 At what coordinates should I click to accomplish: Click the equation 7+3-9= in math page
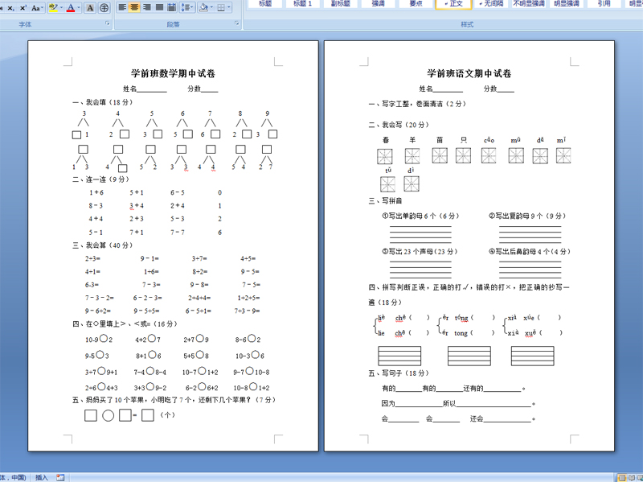point(248,311)
